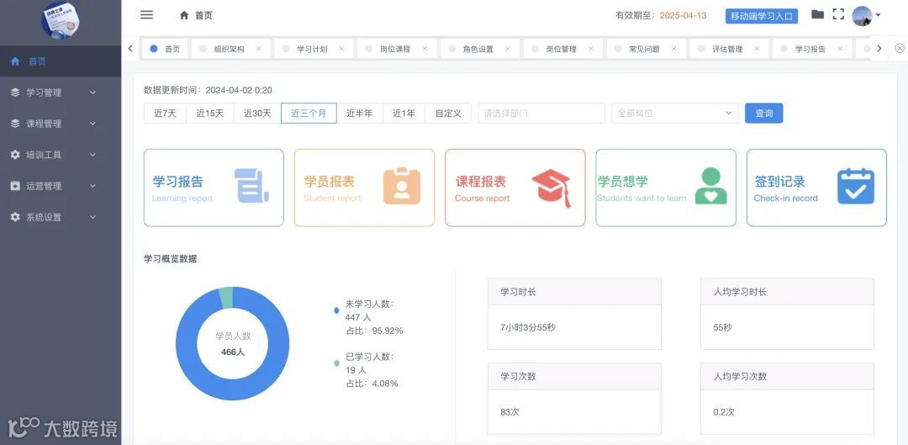The image size is (908, 445).
Task: Select the 近7天 time range
Action: [x=165, y=114]
